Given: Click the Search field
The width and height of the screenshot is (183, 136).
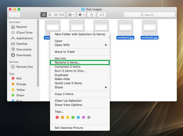Looking at the screenshot, I should [149, 15].
